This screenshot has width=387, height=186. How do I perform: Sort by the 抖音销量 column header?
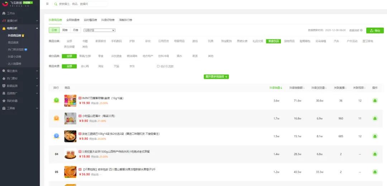click(x=276, y=88)
